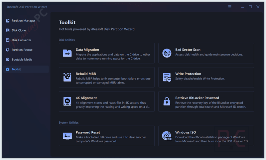This screenshot has height=160, width=266.
Task: Click the 'Disk Utilities' section heading
Action: 67,40
